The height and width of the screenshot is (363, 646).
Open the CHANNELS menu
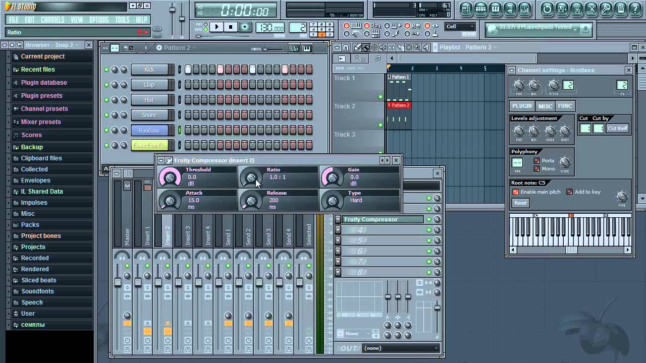click(x=52, y=20)
